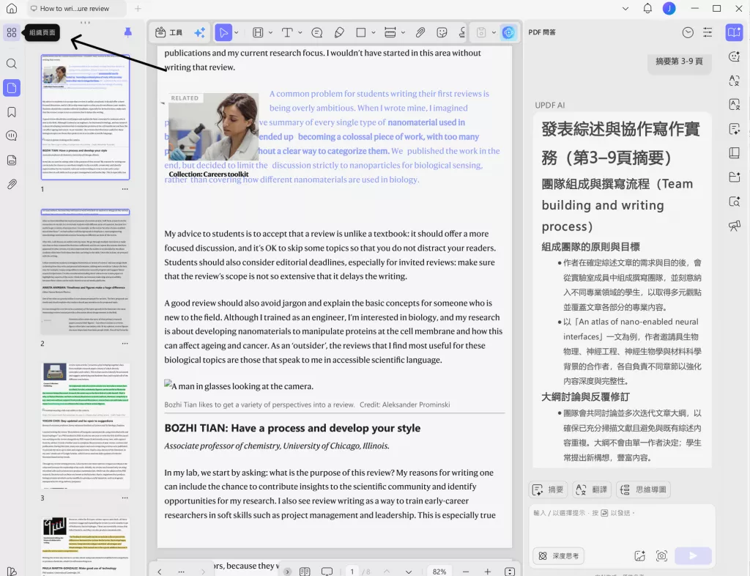Click the upload image icon in chat box
Screen dimensions: 750x576
[639, 556]
